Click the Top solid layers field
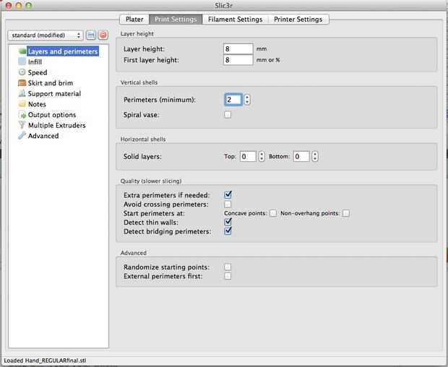The width and height of the screenshot is (448, 367). [248, 157]
